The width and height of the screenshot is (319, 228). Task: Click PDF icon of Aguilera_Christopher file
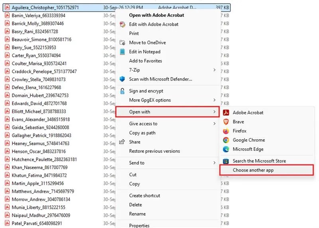pyautogui.click(x=7, y=8)
